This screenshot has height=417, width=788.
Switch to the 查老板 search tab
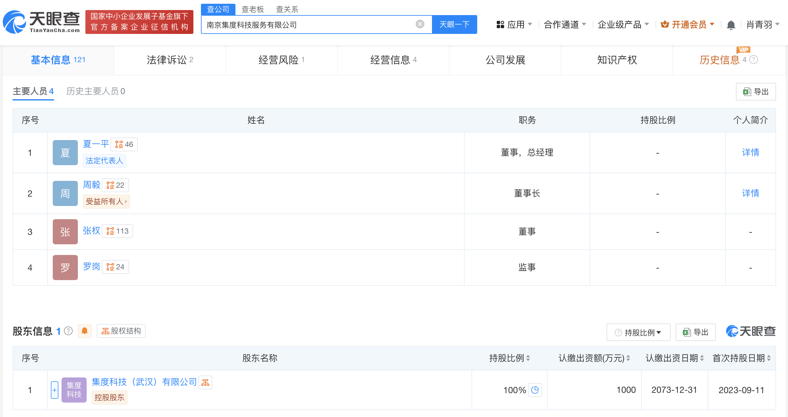(x=253, y=9)
